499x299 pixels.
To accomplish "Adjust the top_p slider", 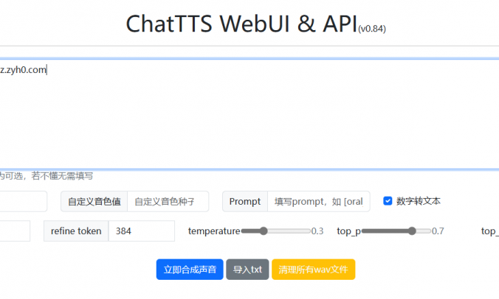I will 396,231.
